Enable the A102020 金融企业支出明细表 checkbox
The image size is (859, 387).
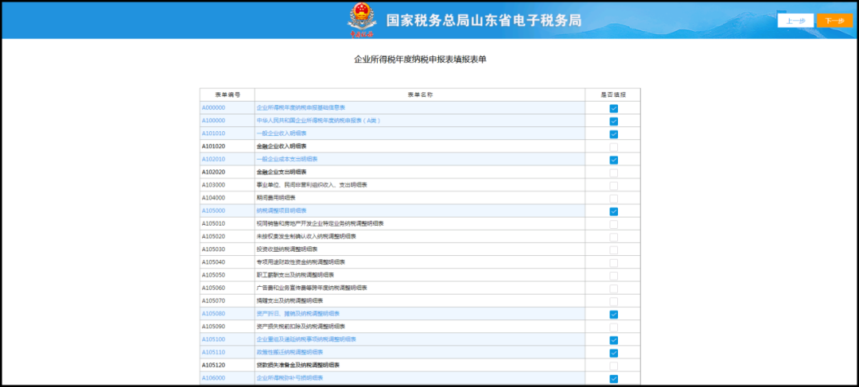[613, 172]
